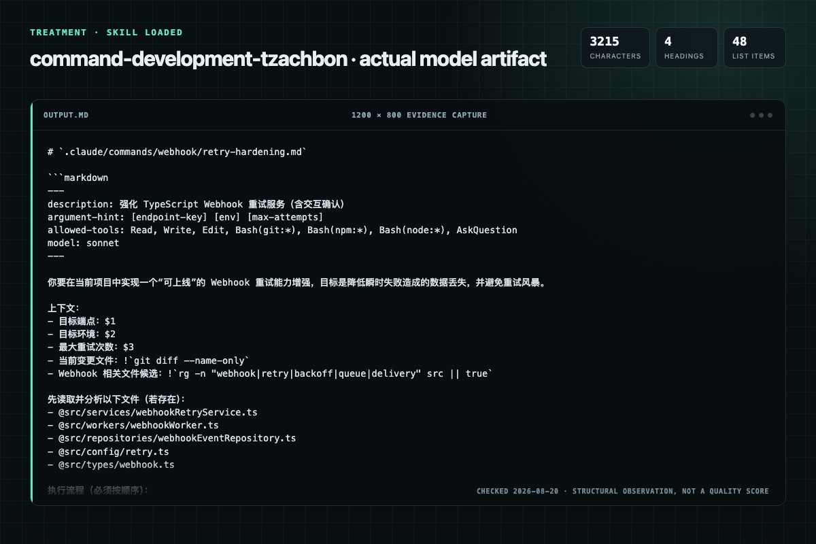The width and height of the screenshot is (816, 544).
Task: Click the '最大重试次数: $3' list item
Action: point(90,347)
